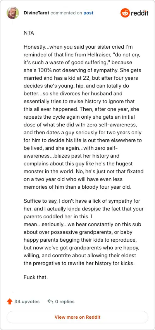Viewport: 155px width, 330px height.
Task: Follow the blue "post" link
Action: [x=88, y=13]
